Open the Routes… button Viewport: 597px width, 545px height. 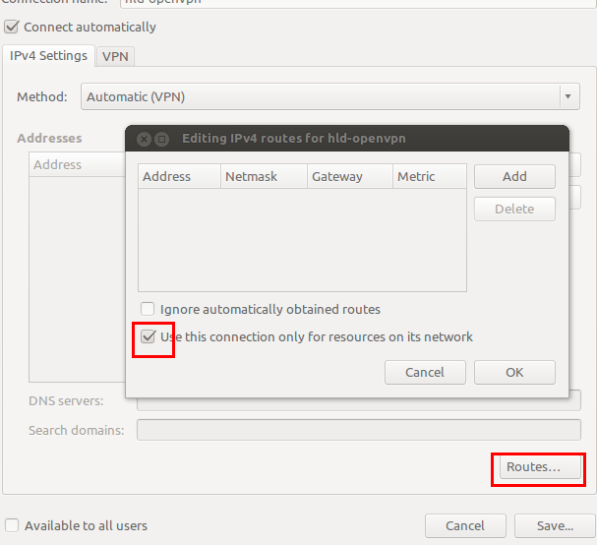533,467
